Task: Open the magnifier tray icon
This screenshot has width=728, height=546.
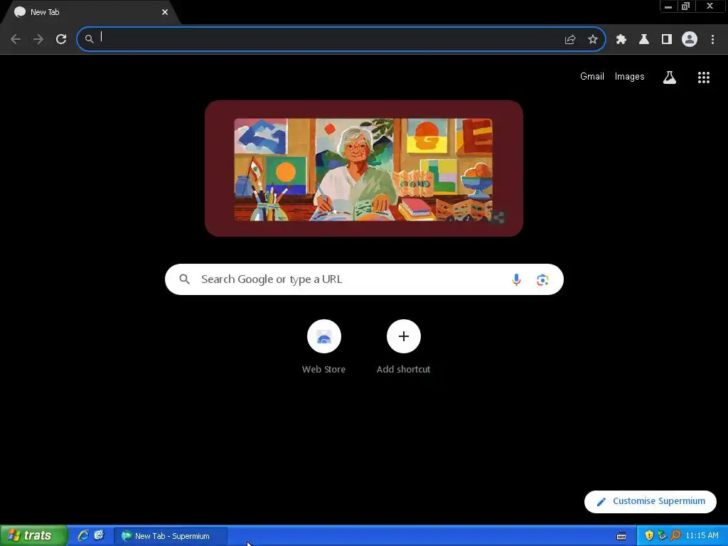Action: click(x=675, y=536)
